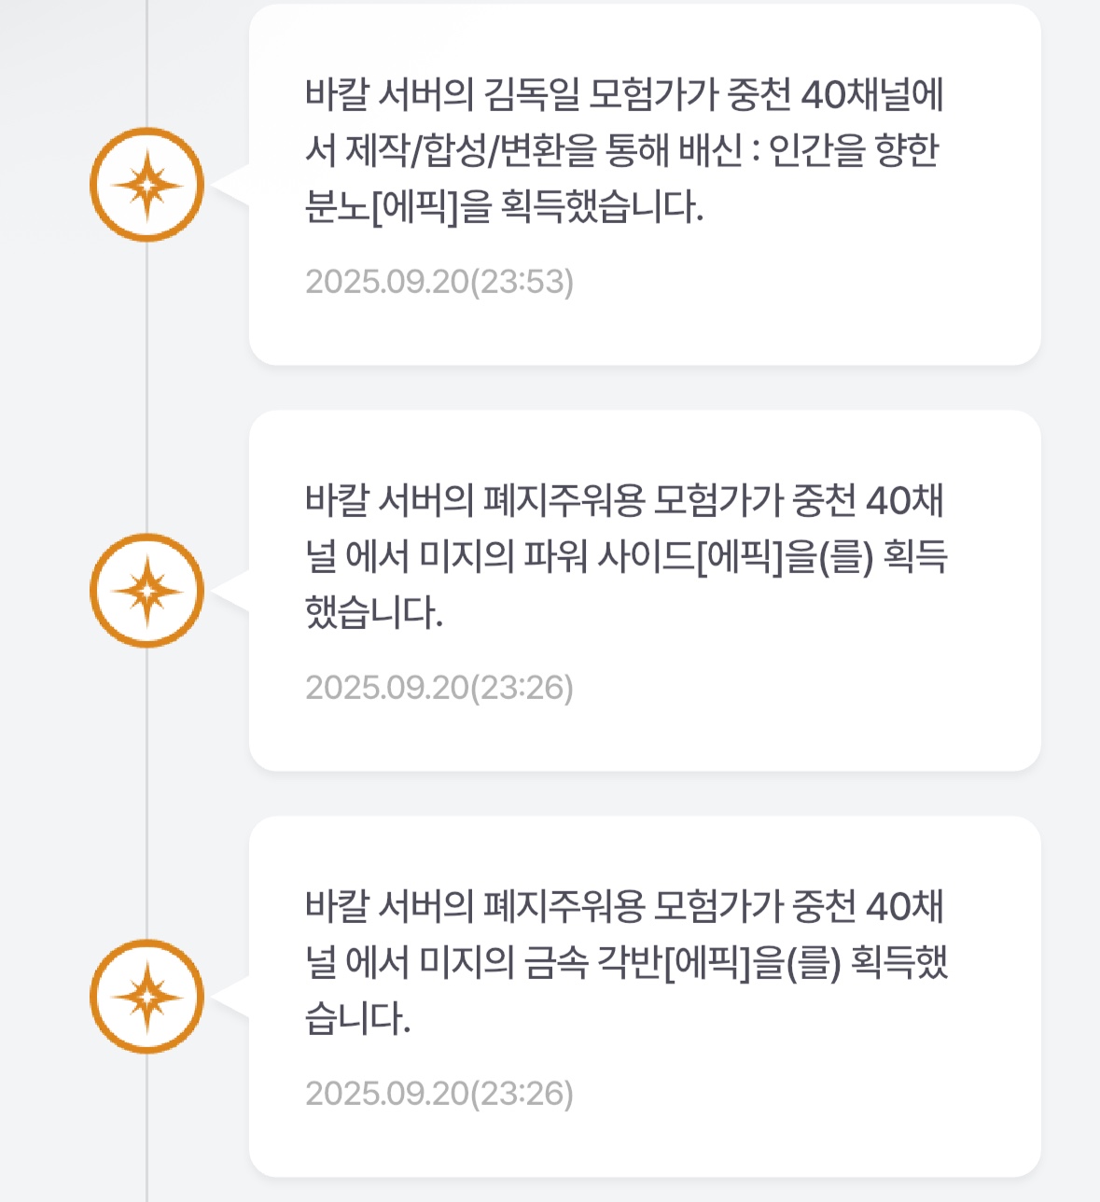Click the bubble pointer of the 김독일 card
1100x1202 pixels.
click(233, 185)
